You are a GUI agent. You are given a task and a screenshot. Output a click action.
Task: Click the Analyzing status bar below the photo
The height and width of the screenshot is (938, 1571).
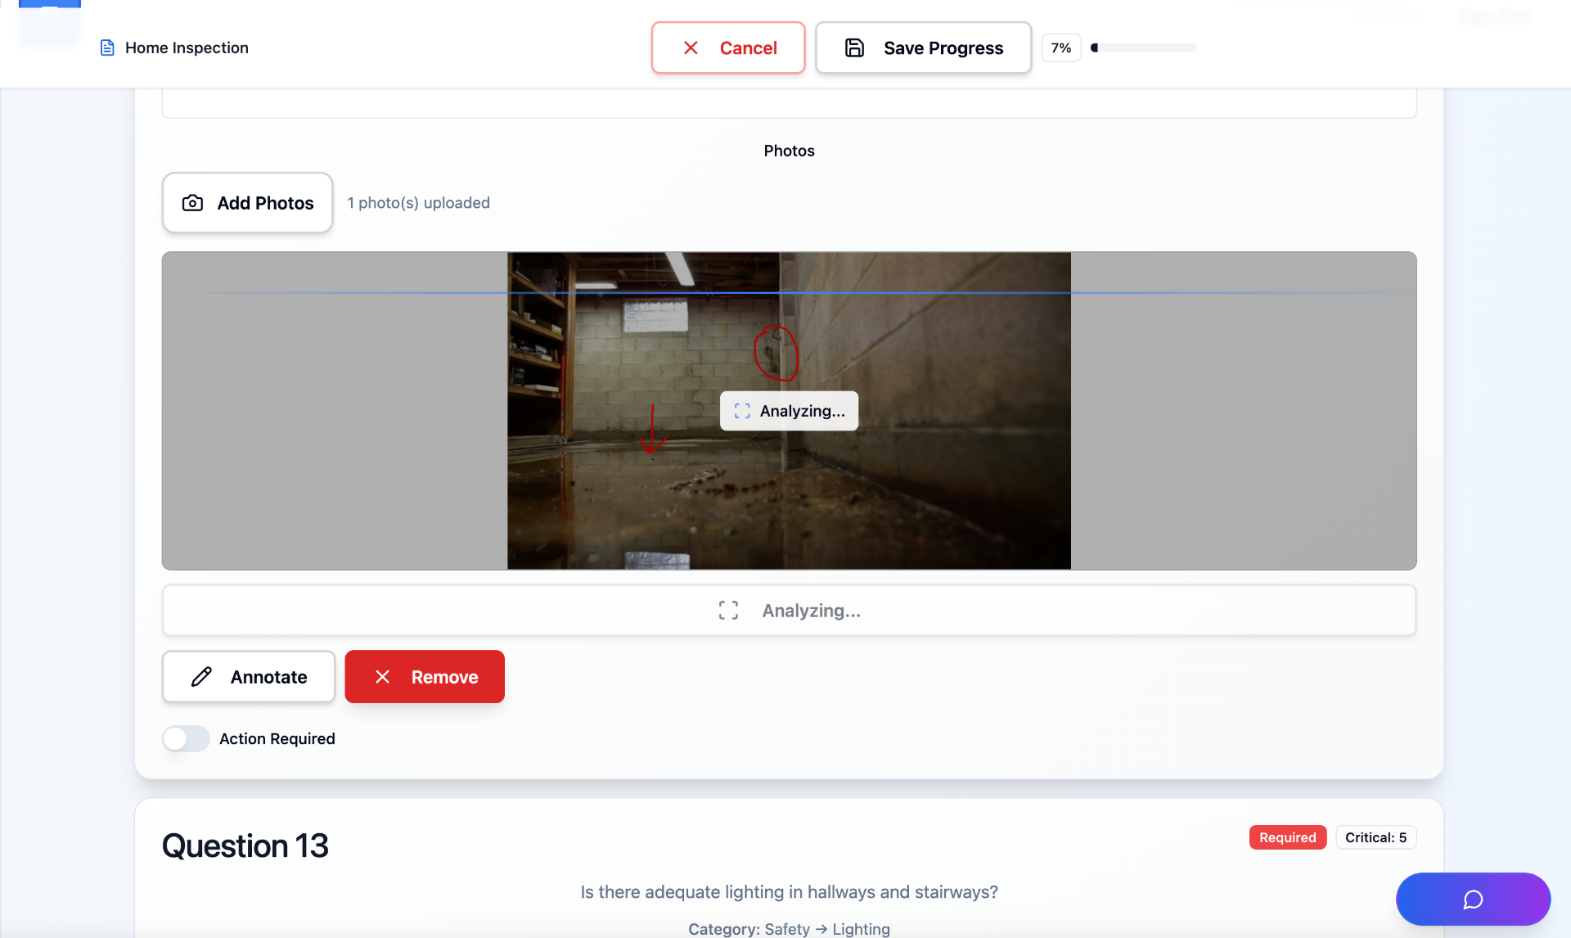789,611
